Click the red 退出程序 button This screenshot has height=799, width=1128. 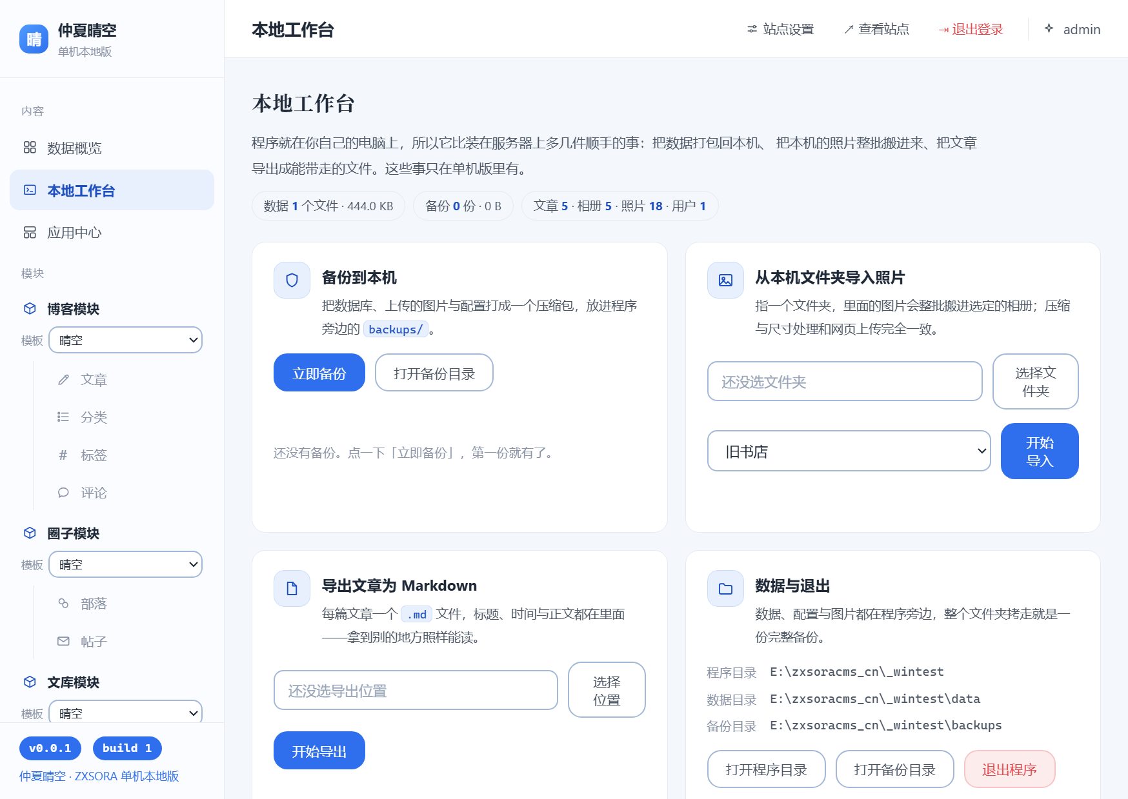(x=1009, y=769)
